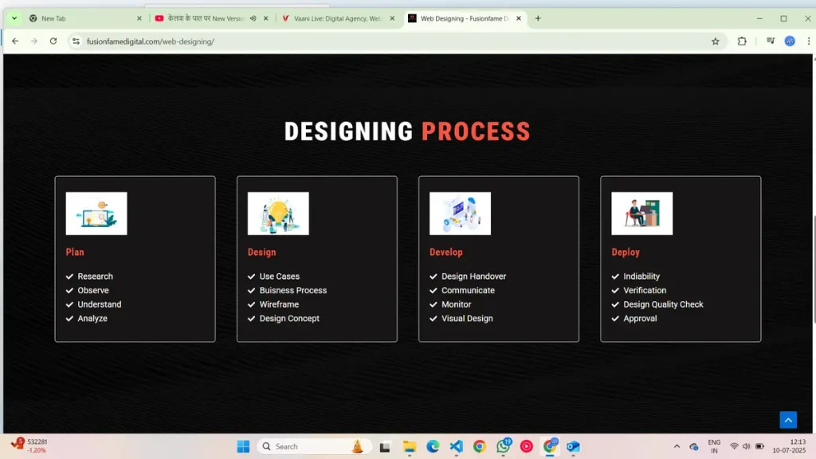Bookmark this page with the star
This screenshot has height=459, width=816.
click(716, 41)
